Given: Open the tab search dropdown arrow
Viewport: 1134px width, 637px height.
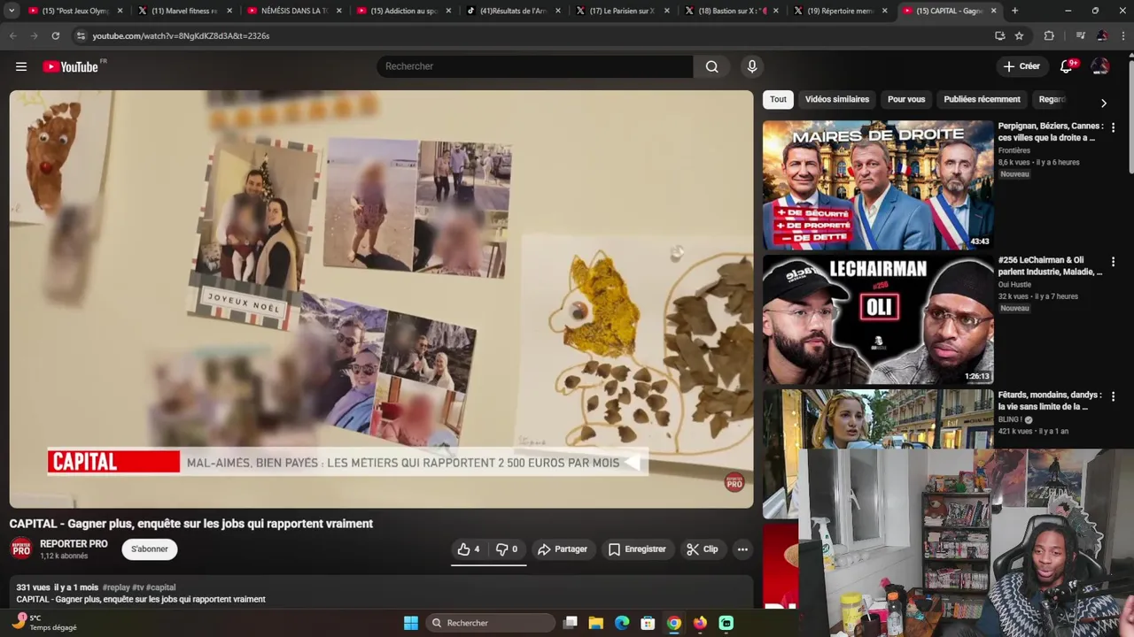Looking at the screenshot, I should tap(12, 11).
